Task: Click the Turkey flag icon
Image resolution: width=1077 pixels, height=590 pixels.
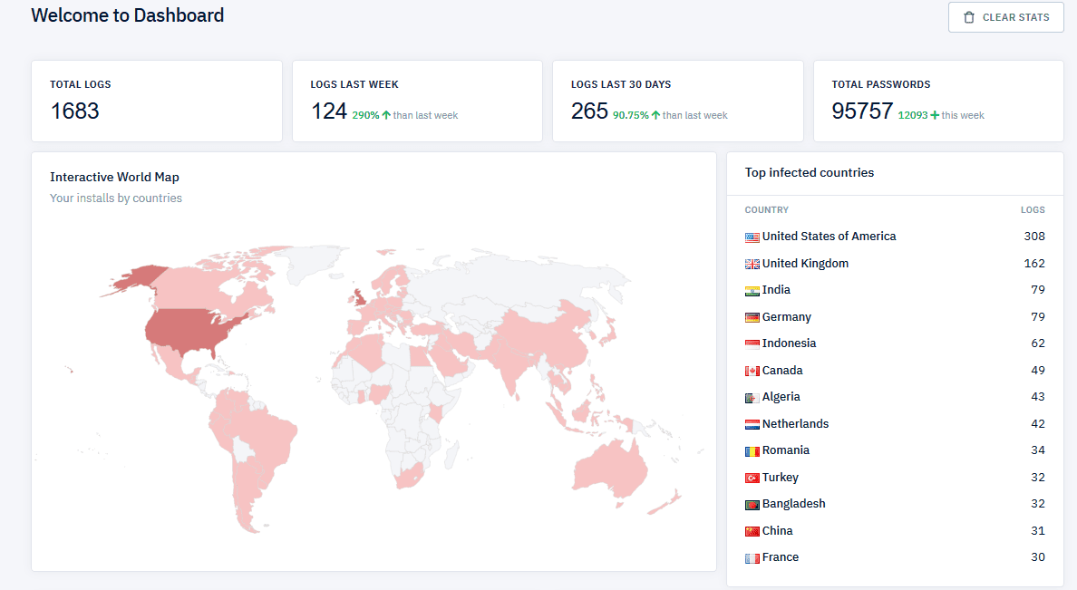Action: click(x=752, y=478)
